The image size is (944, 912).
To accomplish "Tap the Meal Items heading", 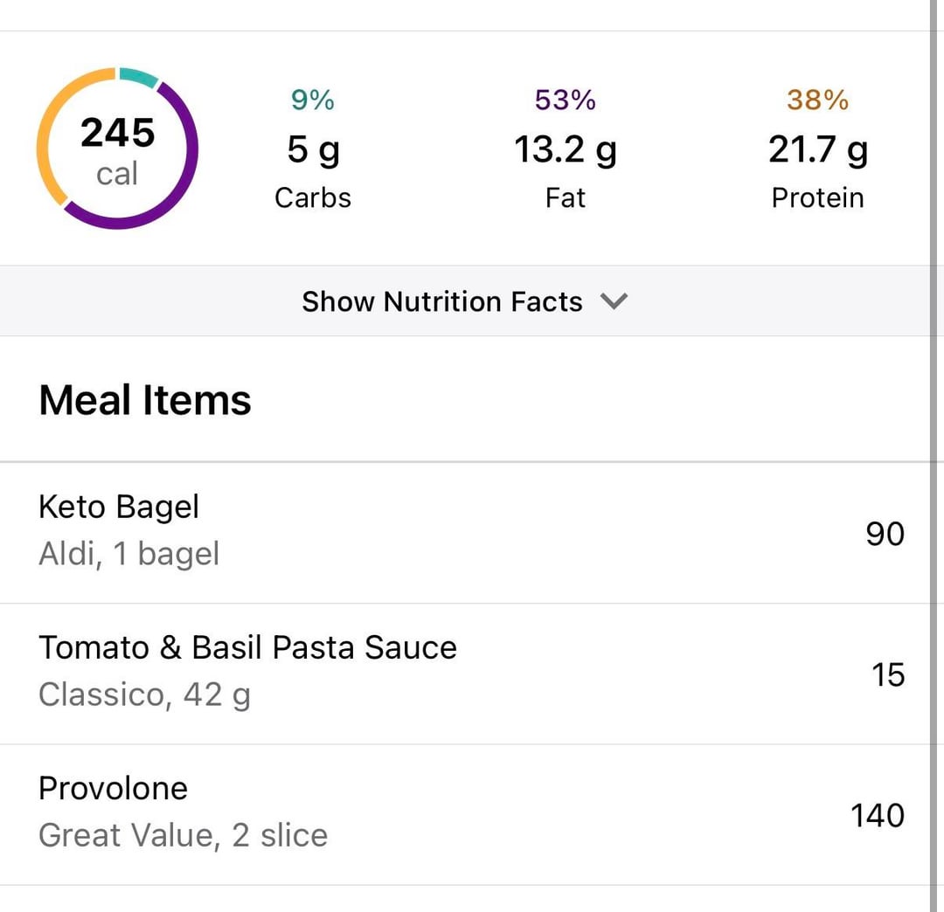I will pos(145,401).
